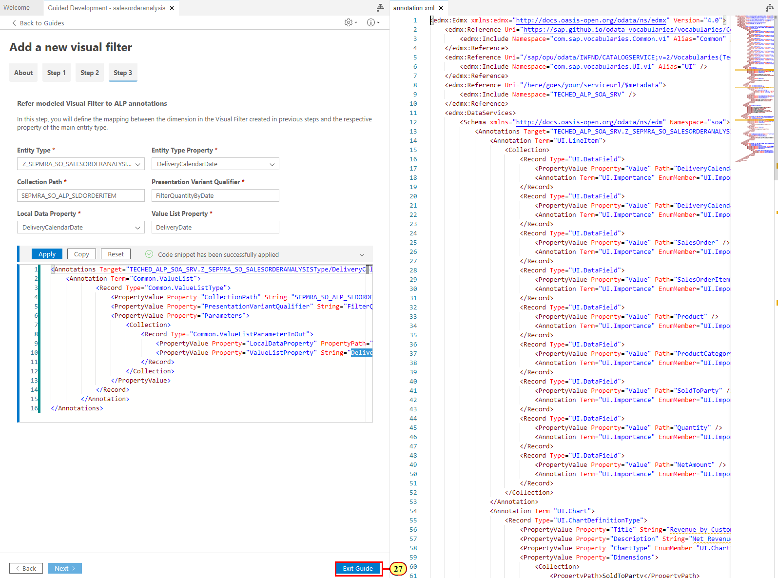
Task: Click the edmx:DataServices line
Action: (x=480, y=113)
